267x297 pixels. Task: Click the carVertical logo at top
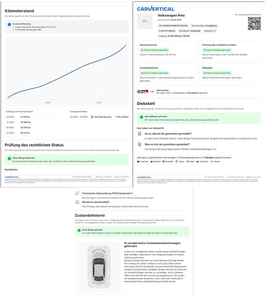click(155, 9)
